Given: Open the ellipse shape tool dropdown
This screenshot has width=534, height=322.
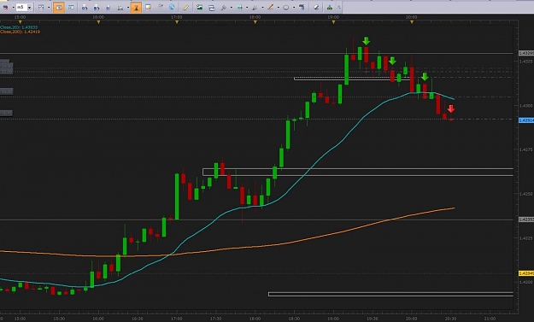Looking at the screenshot, I should click(294, 8).
